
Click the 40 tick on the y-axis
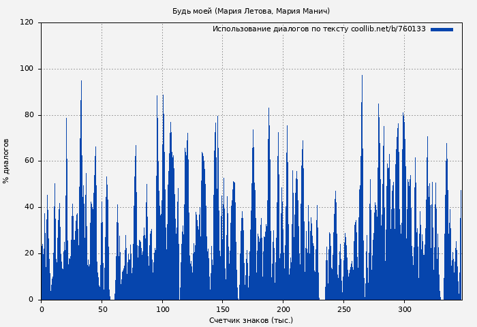[x=29, y=207]
